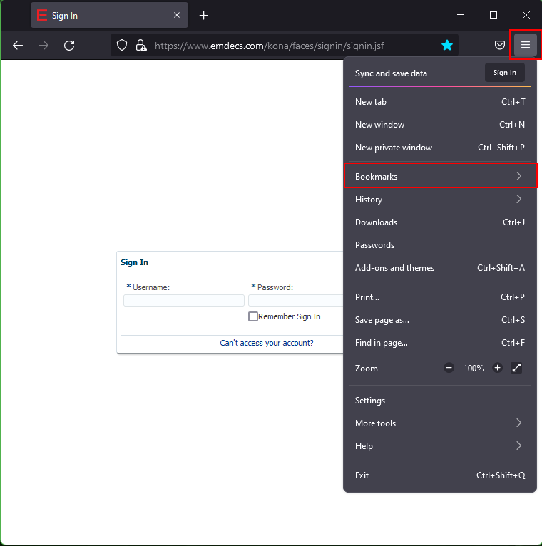Open a new tab with plus button

204,15
